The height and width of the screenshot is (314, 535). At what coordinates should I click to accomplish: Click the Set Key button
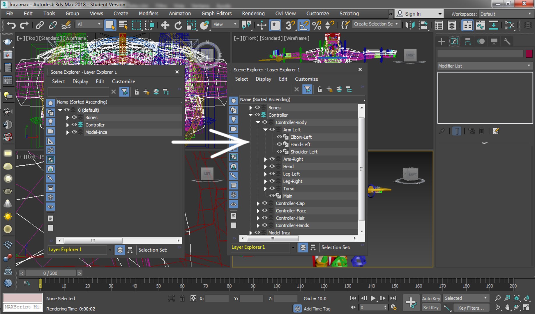click(x=431, y=308)
